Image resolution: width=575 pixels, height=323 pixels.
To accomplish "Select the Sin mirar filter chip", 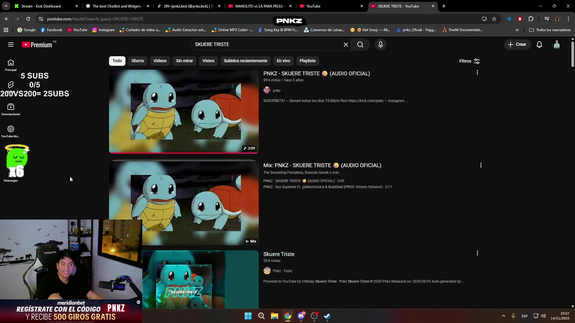I will tap(184, 61).
